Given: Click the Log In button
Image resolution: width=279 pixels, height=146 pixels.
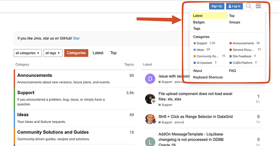Looking at the screenshot, I should [x=235, y=6].
